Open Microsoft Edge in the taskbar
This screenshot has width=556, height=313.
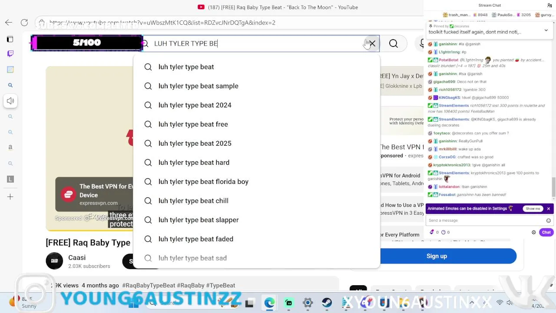[x=269, y=303]
